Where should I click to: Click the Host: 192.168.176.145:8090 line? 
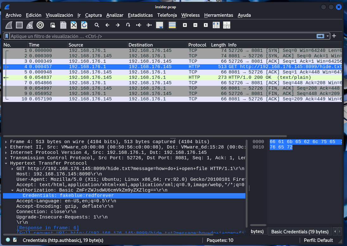[59, 174]
